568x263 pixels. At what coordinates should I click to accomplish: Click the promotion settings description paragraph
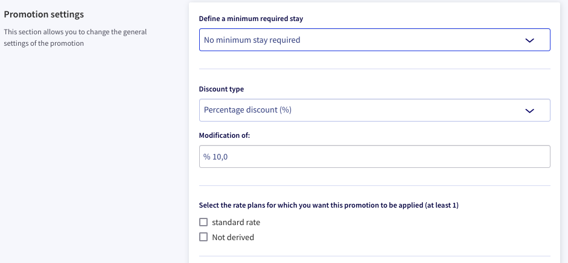(x=75, y=37)
